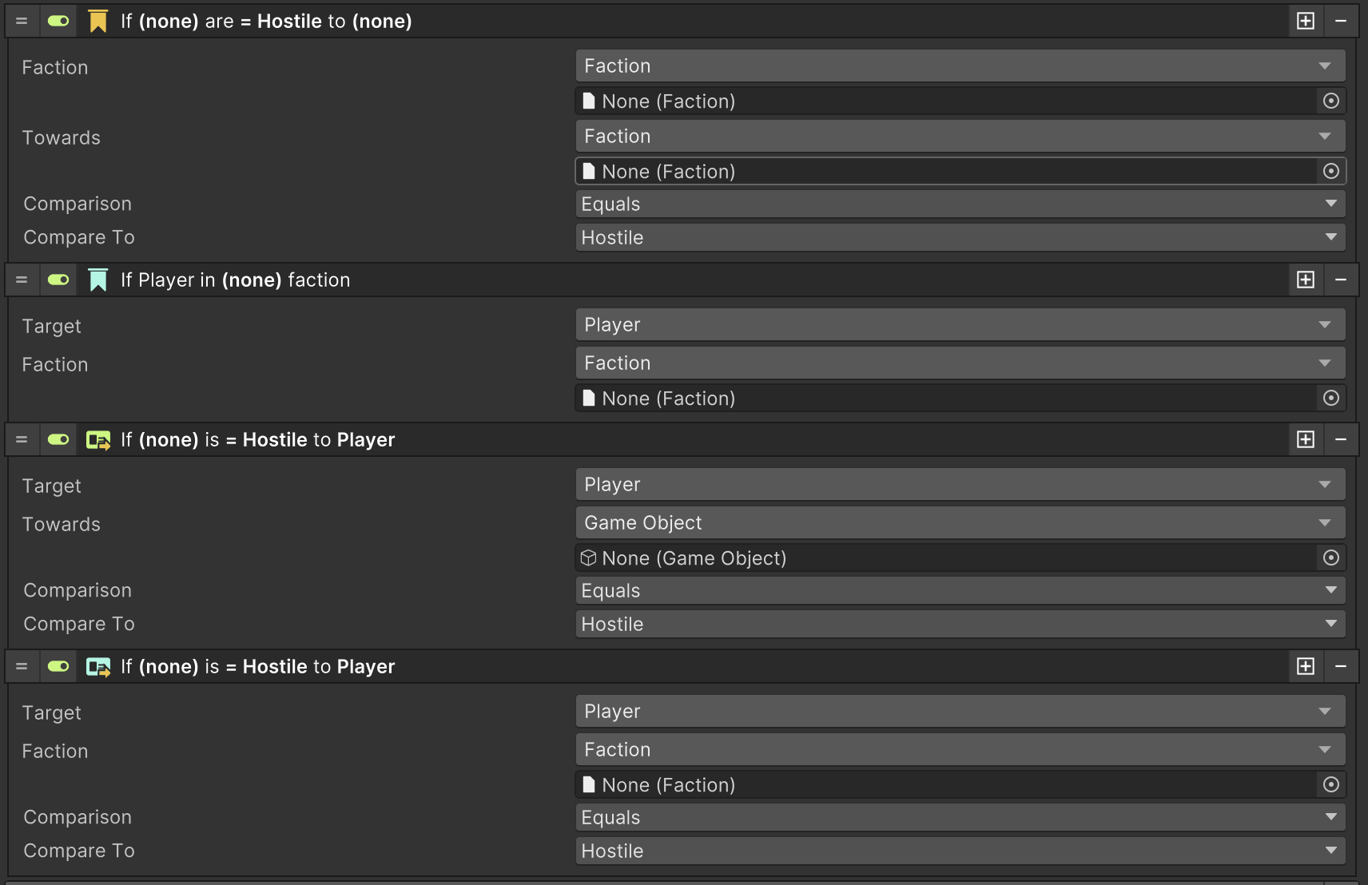The width and height of the screenshot is (1368, 885).
Task: Click the yellow bookmark icon of the first condition
Action: coord(97,22)
